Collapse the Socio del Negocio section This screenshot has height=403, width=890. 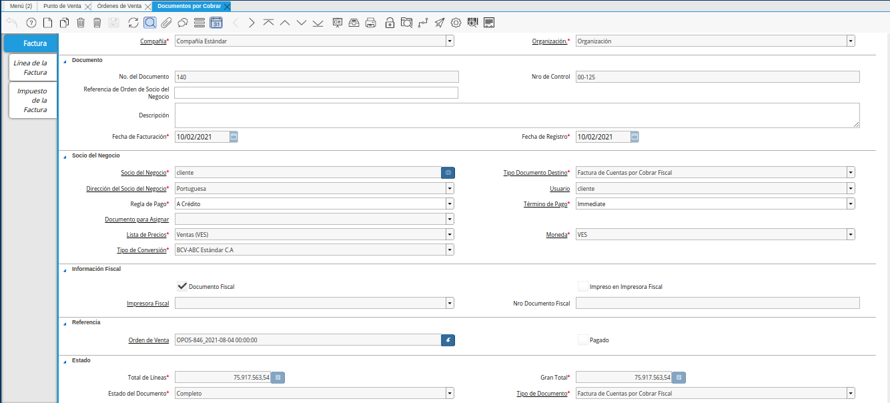(65, 155)
